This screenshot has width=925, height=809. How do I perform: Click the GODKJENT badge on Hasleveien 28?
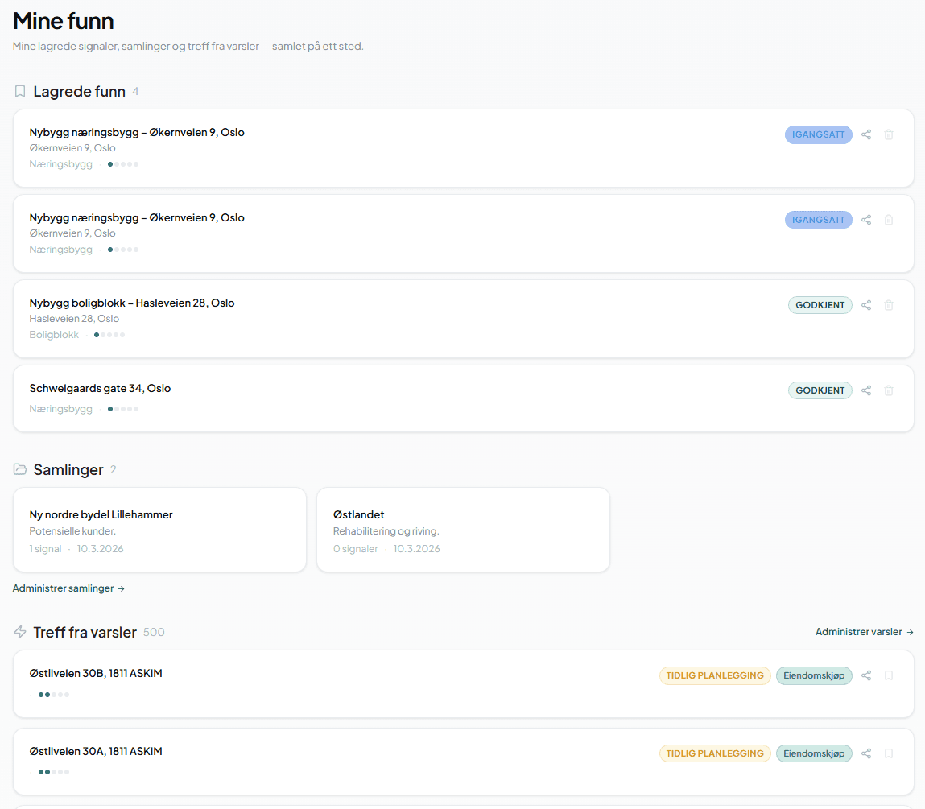pos(820,305)
